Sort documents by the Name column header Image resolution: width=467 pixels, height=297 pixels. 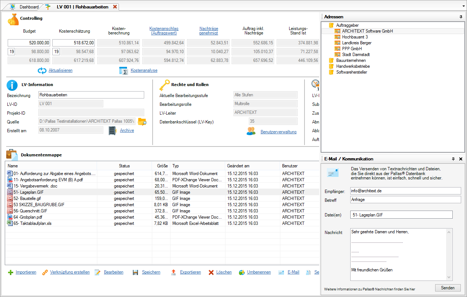[51, 166]
